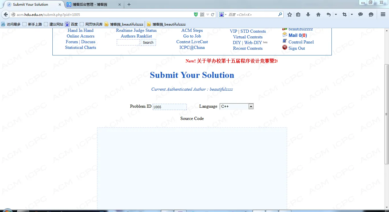389x212 pixels.
Task: Open the Statistical Charts link
Action: click(81, 47)
